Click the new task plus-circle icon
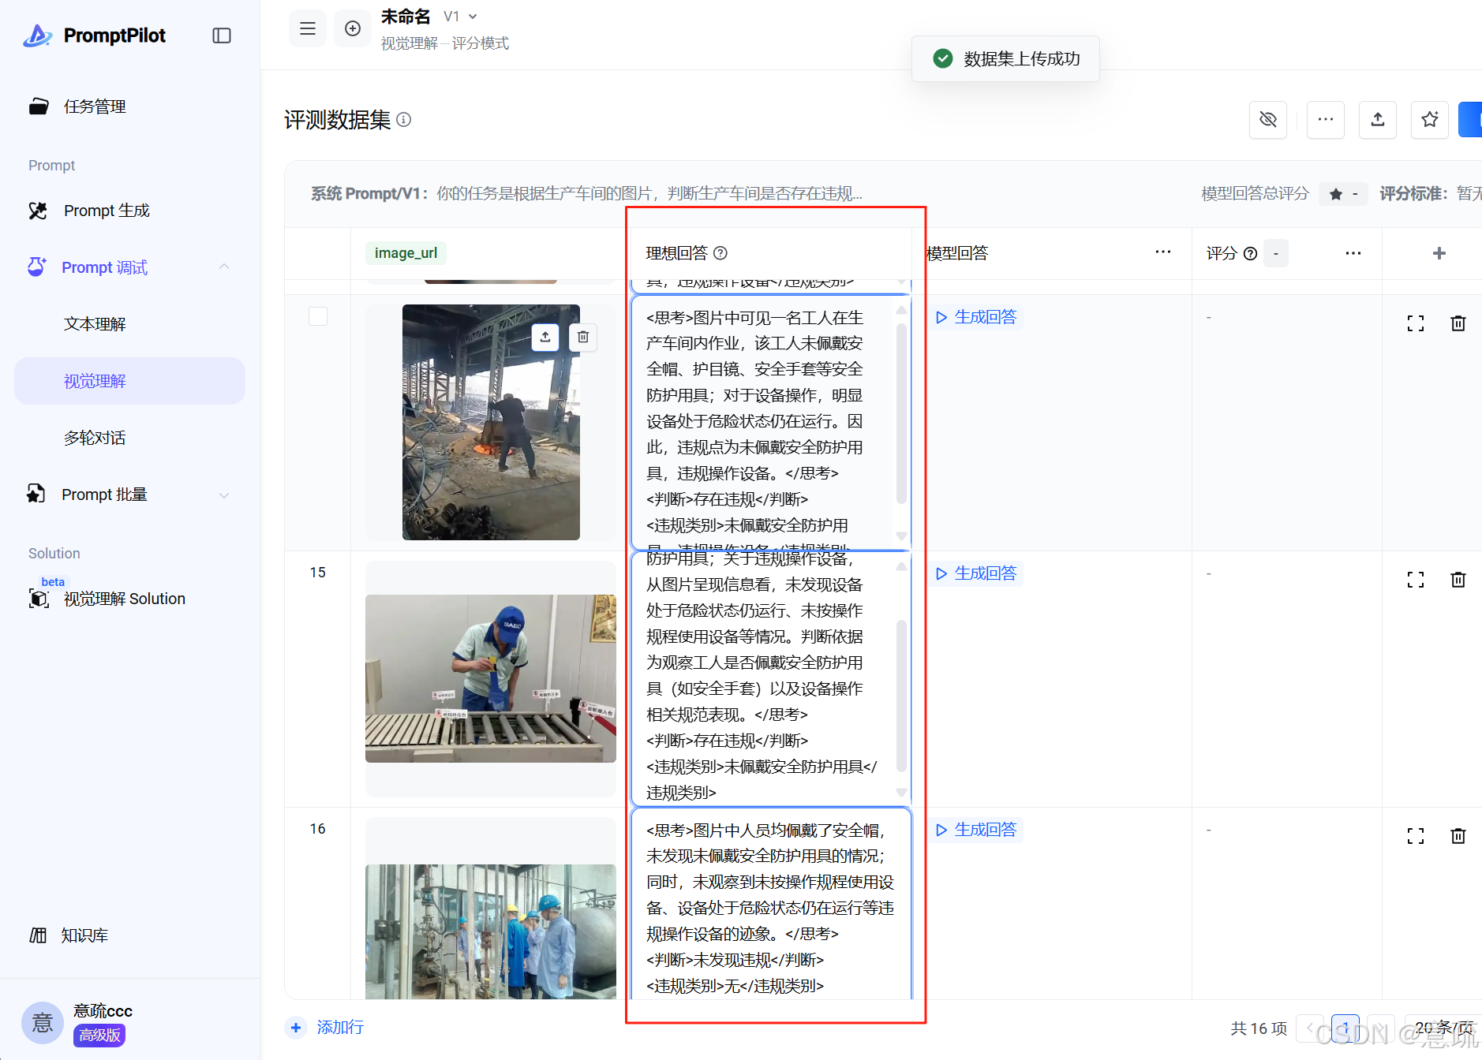1482x1060 pixels. pos(353,28)
